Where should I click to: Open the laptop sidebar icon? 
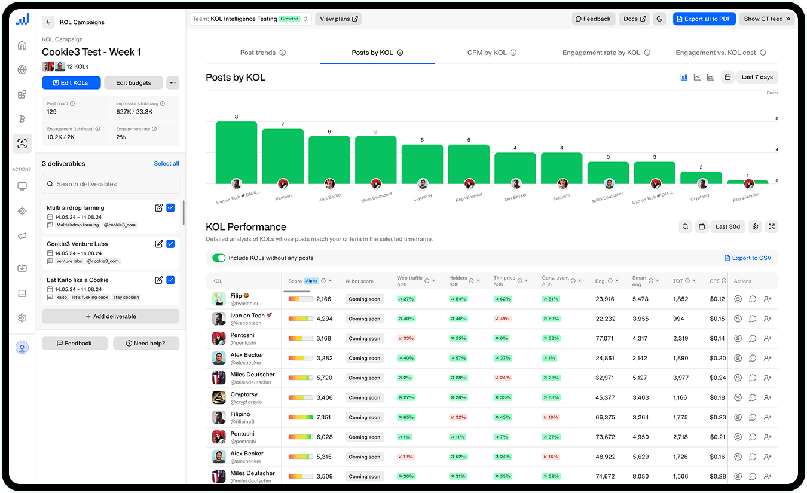tap(22, 293)
